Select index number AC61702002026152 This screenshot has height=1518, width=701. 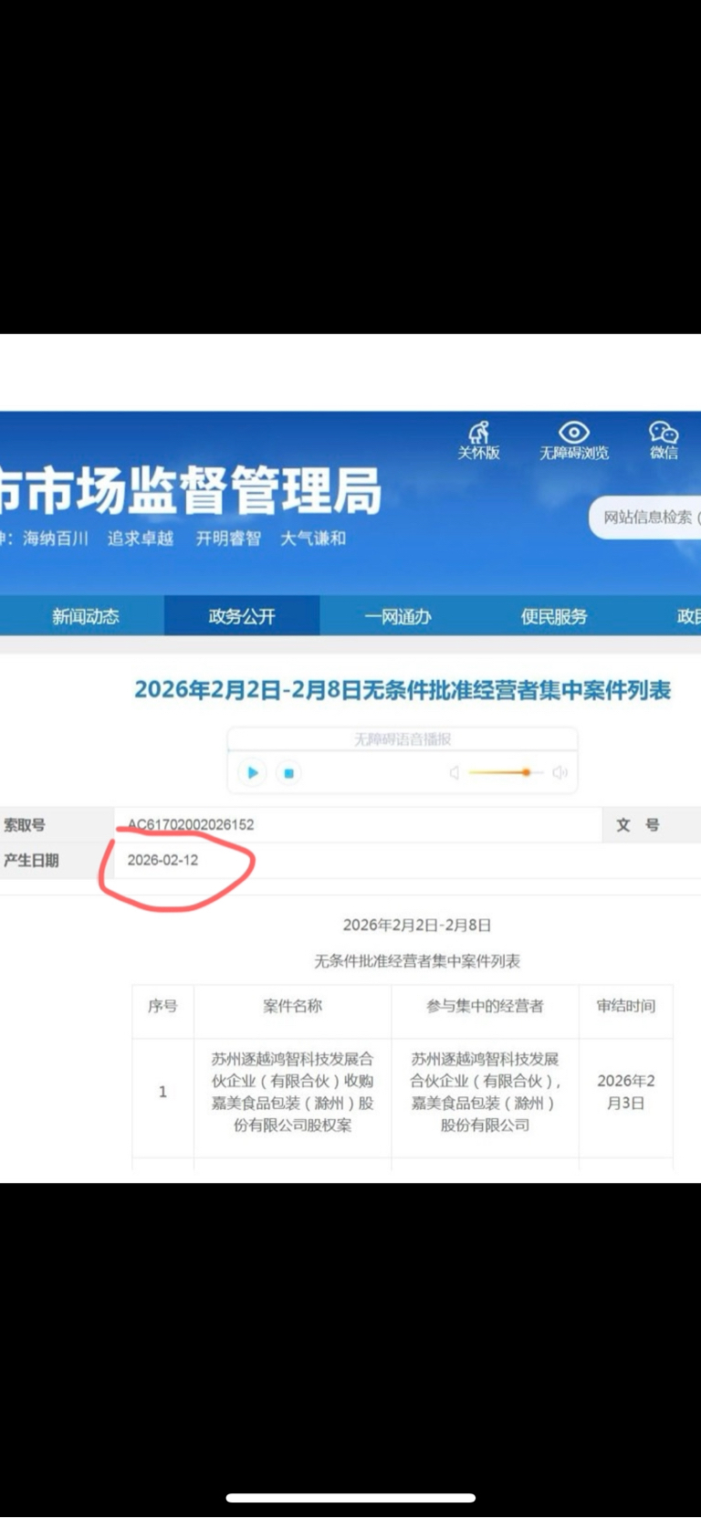pos(191,824)
